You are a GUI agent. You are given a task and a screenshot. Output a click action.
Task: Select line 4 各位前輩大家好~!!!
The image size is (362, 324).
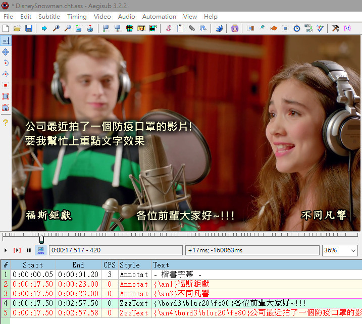click(x=181, y=303)
